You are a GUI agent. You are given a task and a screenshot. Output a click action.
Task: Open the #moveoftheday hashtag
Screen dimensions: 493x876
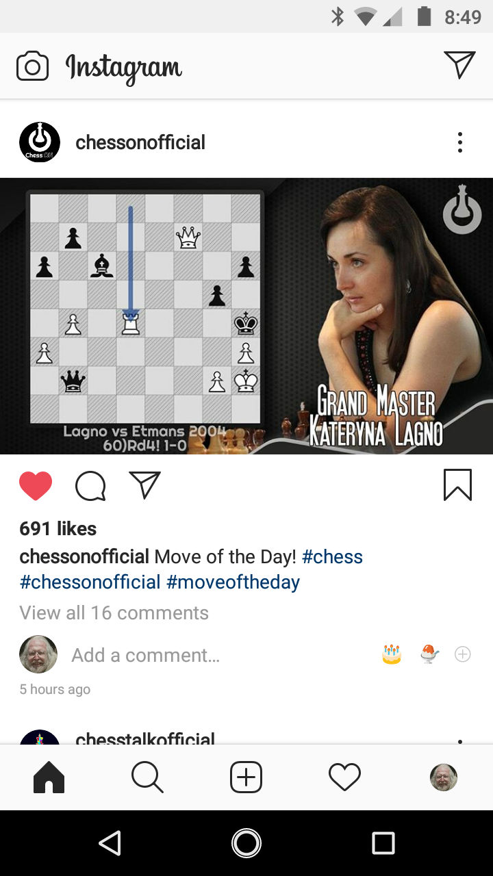point(233,582)
